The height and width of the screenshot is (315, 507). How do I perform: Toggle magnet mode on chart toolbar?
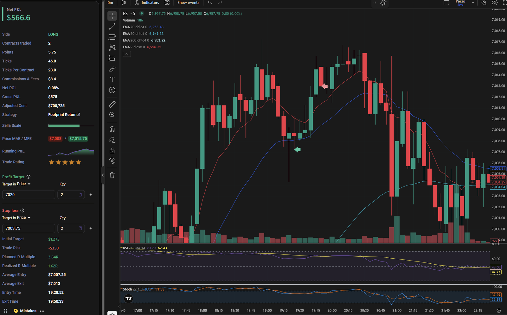(x=112, y=129)
